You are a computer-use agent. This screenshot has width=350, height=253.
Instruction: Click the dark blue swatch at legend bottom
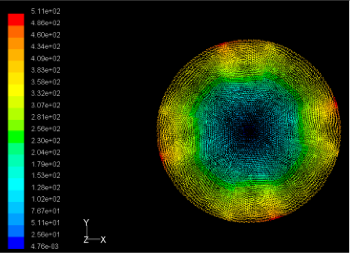click(16, 243)
